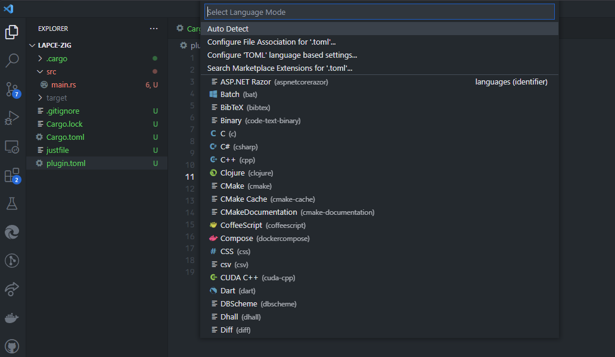The image size is (615, 357).
Task: Switch to the Cargo.toml editor tab
Action: pos(190,28)
